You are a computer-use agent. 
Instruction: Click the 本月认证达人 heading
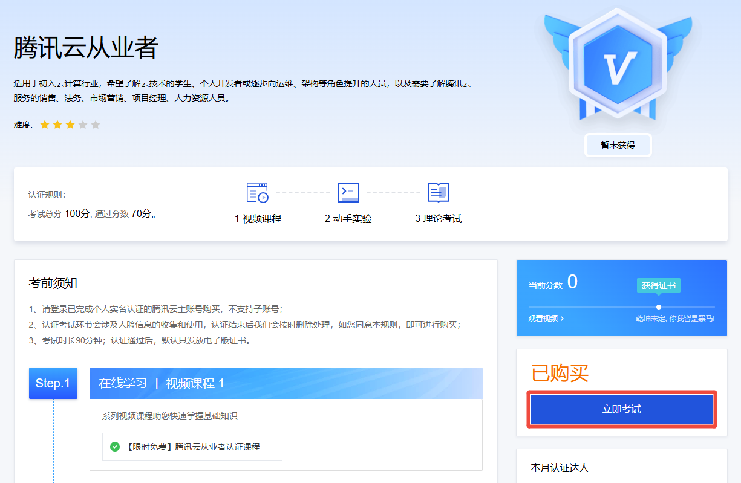(x=560, y=467)
